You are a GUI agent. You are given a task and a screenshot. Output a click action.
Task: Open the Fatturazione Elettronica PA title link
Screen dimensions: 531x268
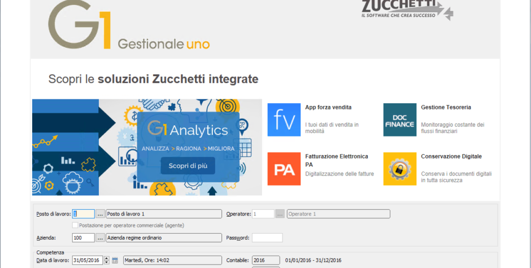[336, 160]
